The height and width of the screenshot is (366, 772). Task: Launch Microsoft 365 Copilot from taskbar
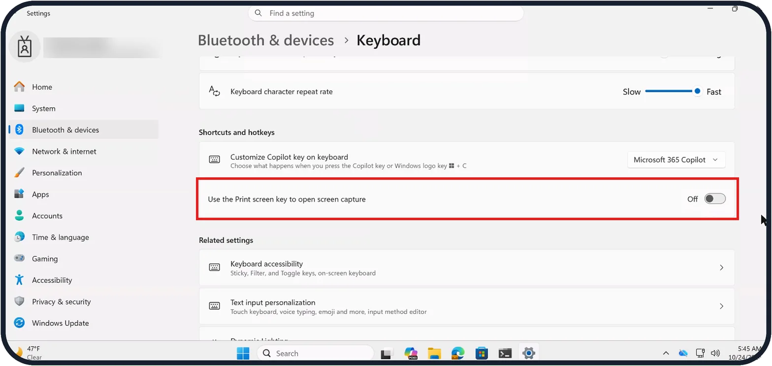(x=411, y=353)
